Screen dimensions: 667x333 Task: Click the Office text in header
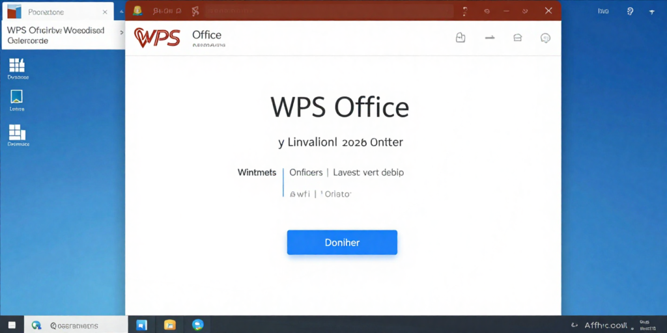click(206, 35)
